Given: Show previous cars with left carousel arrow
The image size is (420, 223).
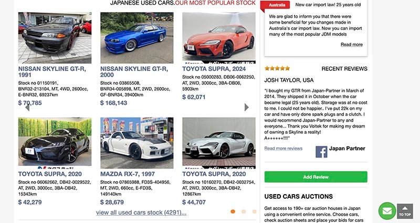Looking at the screenshot, I should (x=27, y=108).
